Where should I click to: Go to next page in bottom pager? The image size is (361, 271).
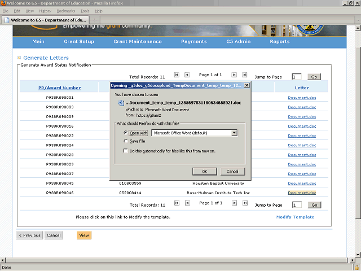[x=235, y=203]
